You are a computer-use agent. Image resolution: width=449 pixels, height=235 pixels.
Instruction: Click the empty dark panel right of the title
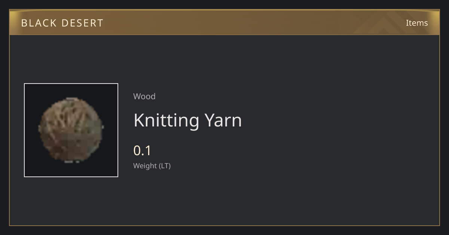tap(337, 120)
